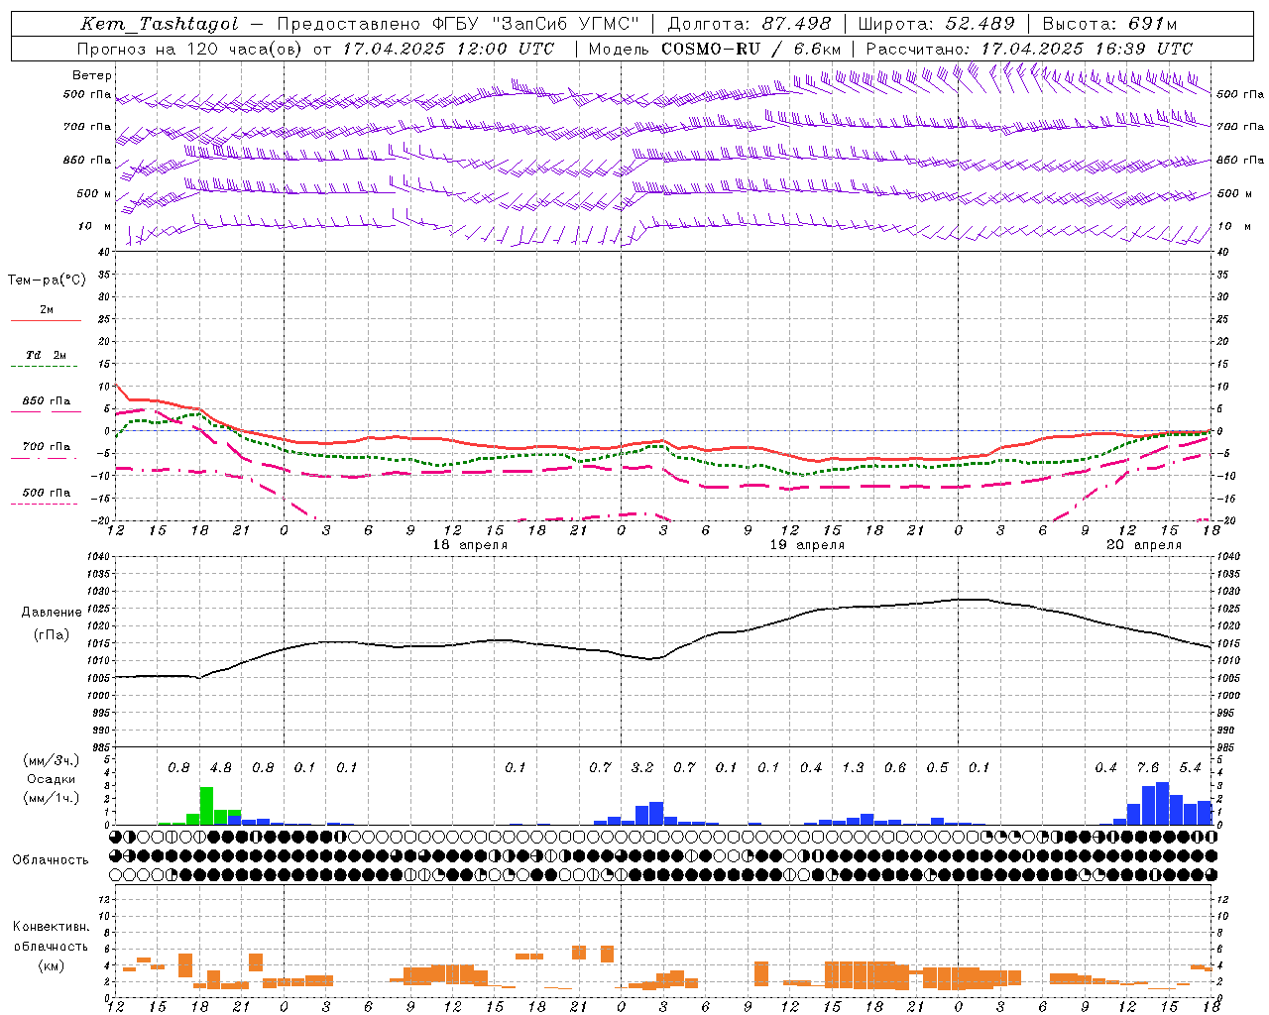
Task: Click the '20 апреля' date label
Action: [x=1144, y=545]
